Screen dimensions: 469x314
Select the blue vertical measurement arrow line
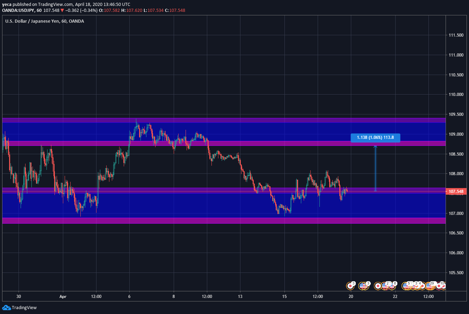(x=375, y=168)
